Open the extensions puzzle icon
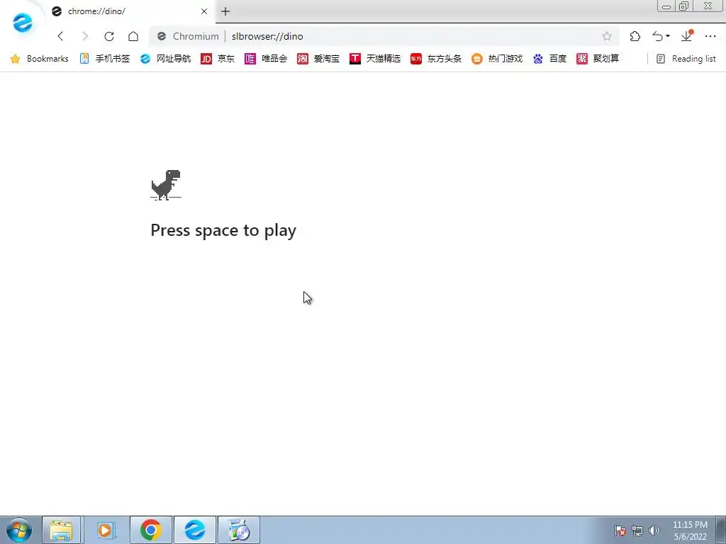The height and width of the screenshot is (544, 726). coord(635,36)
